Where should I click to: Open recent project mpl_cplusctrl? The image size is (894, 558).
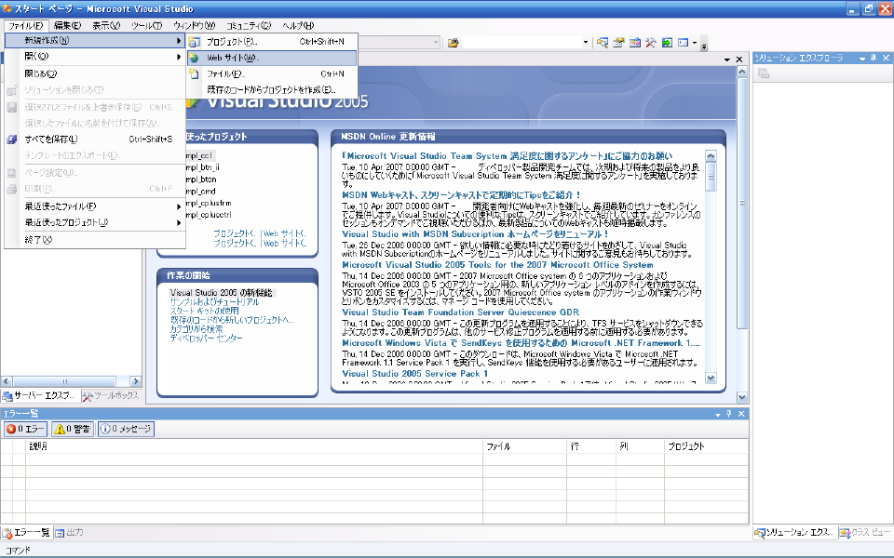coord(209,215)
